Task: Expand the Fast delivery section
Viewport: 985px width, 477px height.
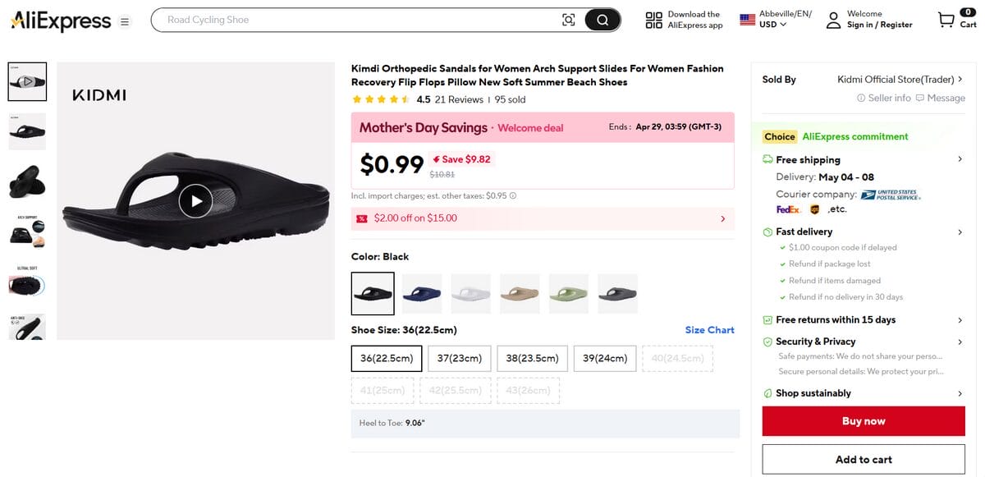Action: click(x=959, y=232)
